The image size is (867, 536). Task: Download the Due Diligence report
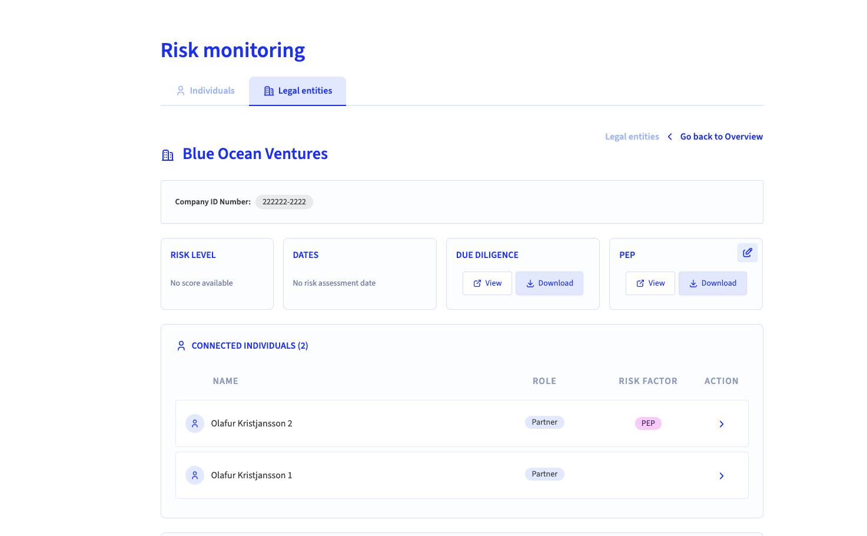coord(549,283)
